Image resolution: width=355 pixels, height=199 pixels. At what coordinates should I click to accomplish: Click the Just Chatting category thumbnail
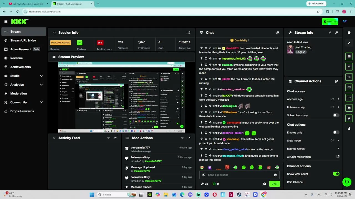pos(290,50)
